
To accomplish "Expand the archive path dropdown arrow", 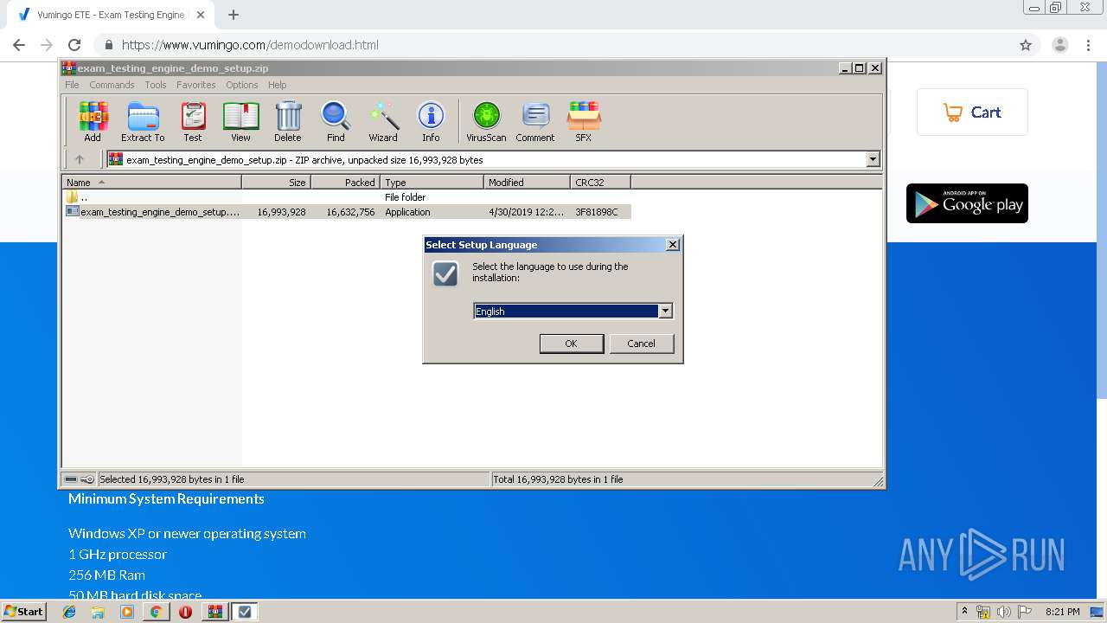I will (x=873, y=159).
